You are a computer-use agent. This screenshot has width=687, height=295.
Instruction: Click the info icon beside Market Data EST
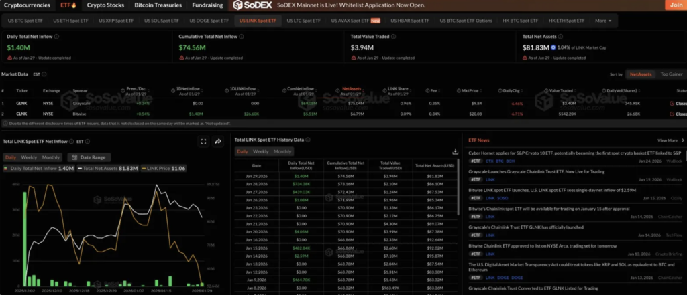tap(44, 74)
